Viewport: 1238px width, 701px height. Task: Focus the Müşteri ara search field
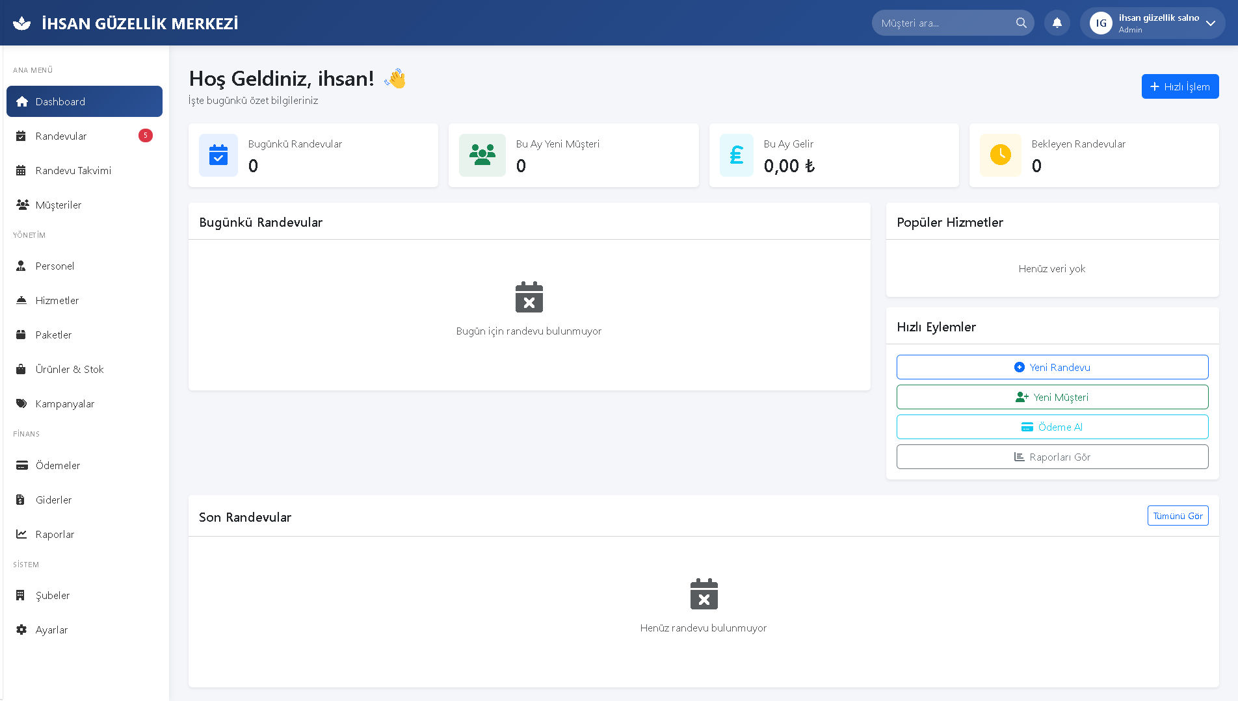(943, 23)
